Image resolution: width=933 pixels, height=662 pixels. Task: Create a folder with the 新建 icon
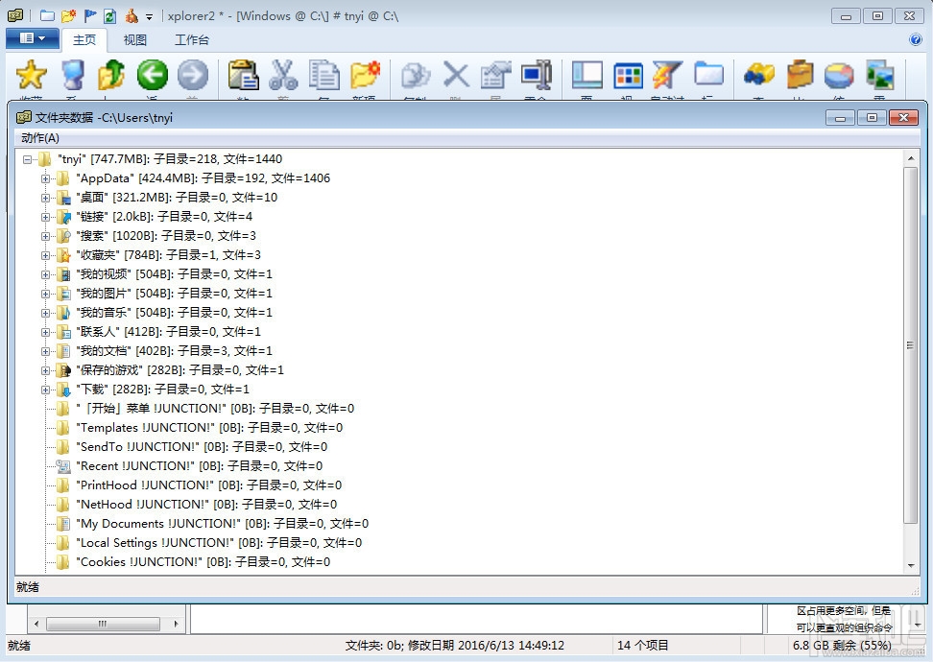click(364, 75)
